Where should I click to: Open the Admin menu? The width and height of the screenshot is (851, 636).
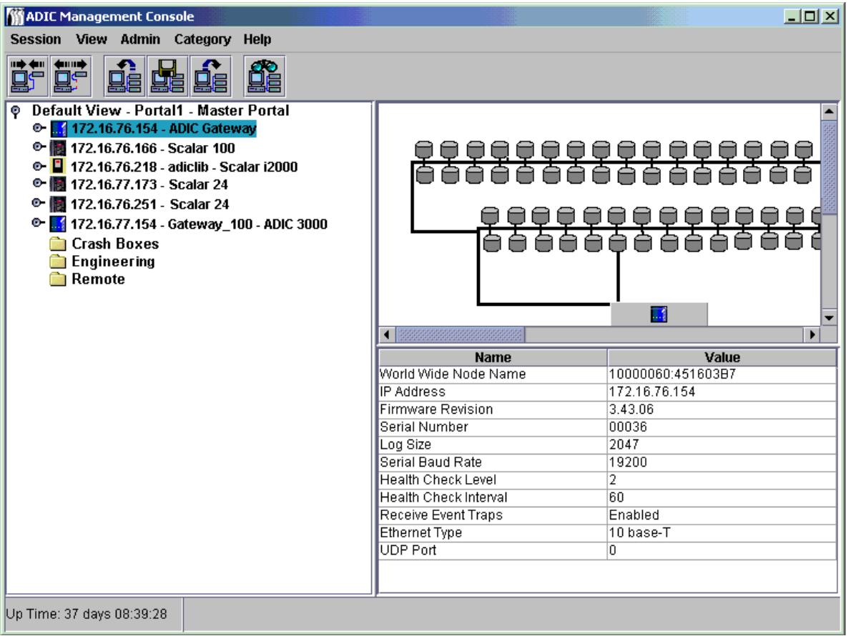140,39
